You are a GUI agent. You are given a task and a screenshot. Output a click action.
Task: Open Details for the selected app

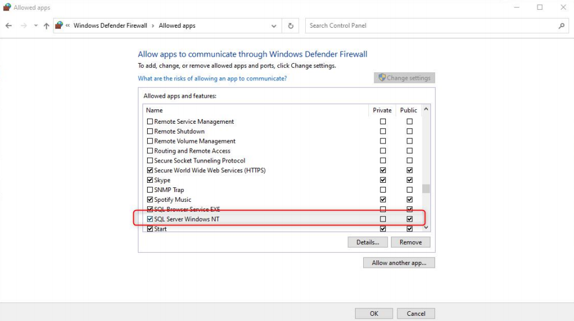(x=368, y=242)
